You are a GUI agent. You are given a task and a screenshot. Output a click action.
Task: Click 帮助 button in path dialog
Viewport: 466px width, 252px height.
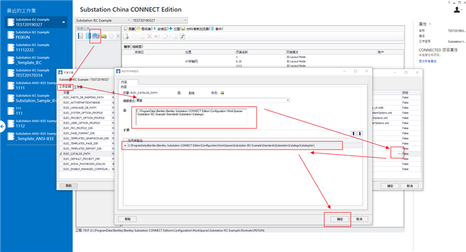128,219
